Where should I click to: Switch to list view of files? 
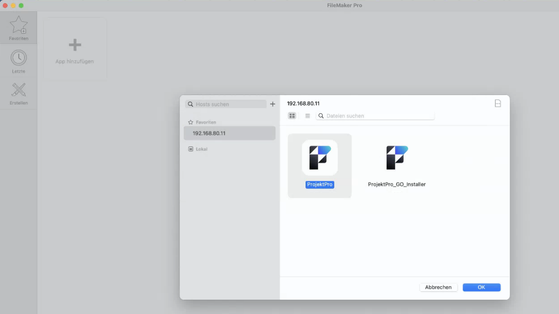click(x=307, y=116)
